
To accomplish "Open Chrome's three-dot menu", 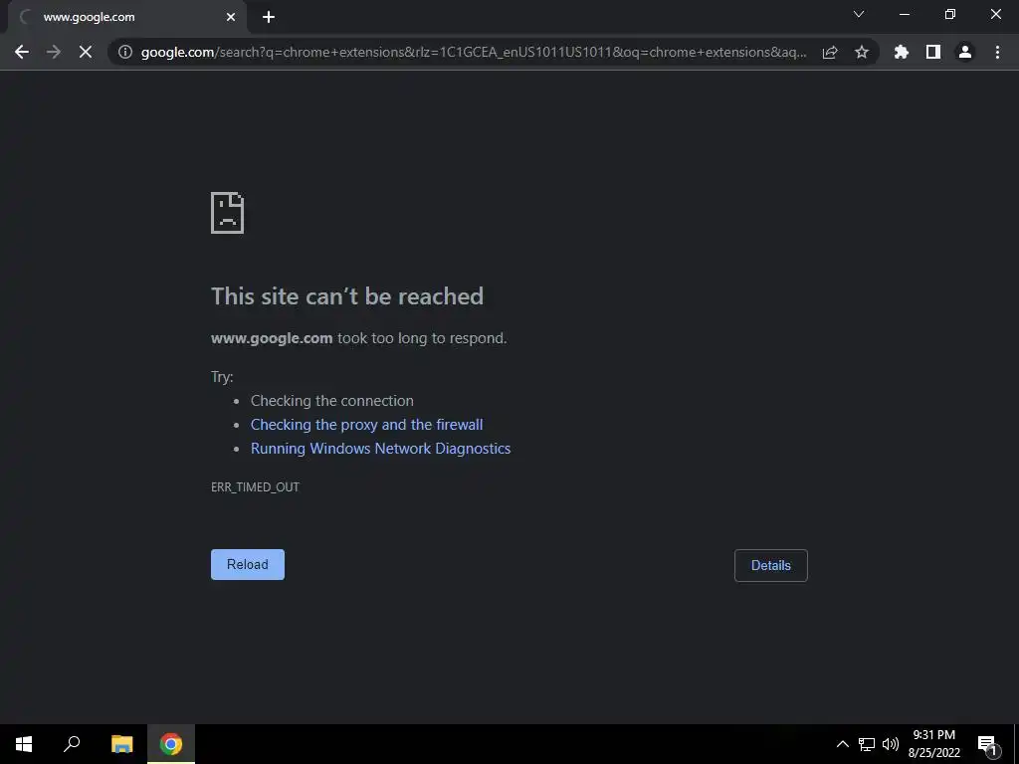I will (x=997, y=52).
